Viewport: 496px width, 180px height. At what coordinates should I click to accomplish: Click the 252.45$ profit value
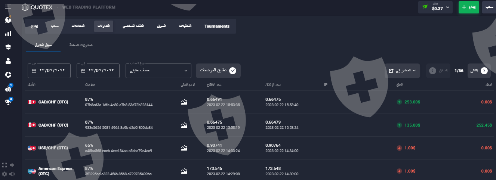click(x=484, y=125)
